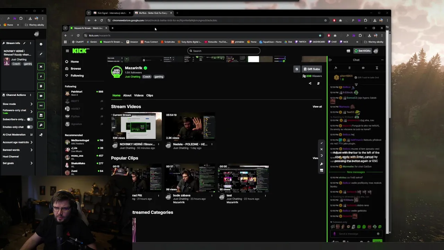Image resolution: width=444 pixels, height=250 pixels.
Task: Open Stream info three-dots menu
Action: point(31,43)
